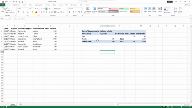192x108 pixels.
Task: Insert cells using Insert icon
Action: [145, 9]
